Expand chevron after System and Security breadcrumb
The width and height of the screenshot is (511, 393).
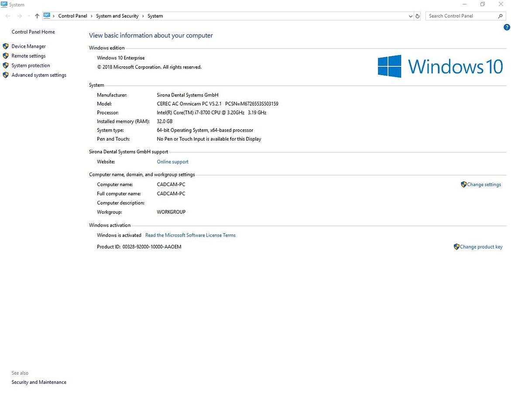(x=143, y=16)
